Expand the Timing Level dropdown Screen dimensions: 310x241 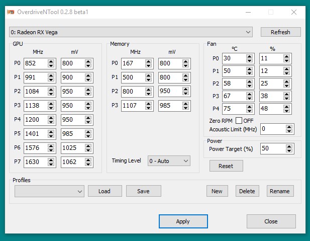pyautogui.click(x=169, y=161)
